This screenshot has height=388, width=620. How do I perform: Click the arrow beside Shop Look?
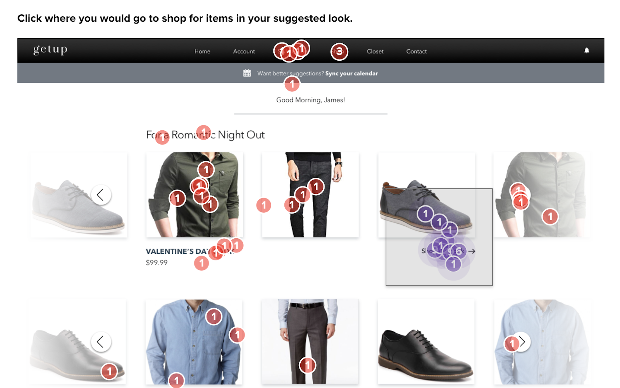pyautogui.click(x=472, y=251)
